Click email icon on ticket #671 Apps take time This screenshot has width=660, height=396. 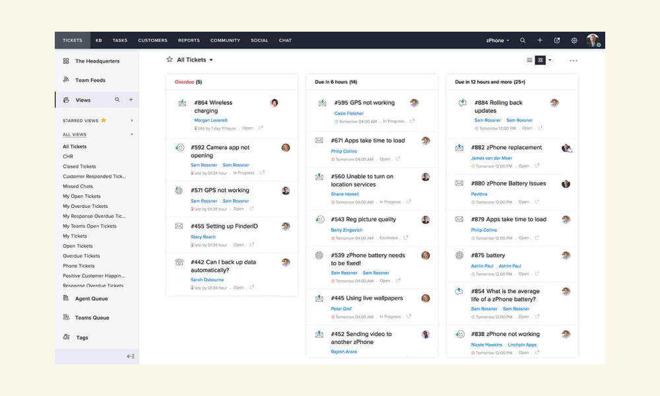coord(319,141)
